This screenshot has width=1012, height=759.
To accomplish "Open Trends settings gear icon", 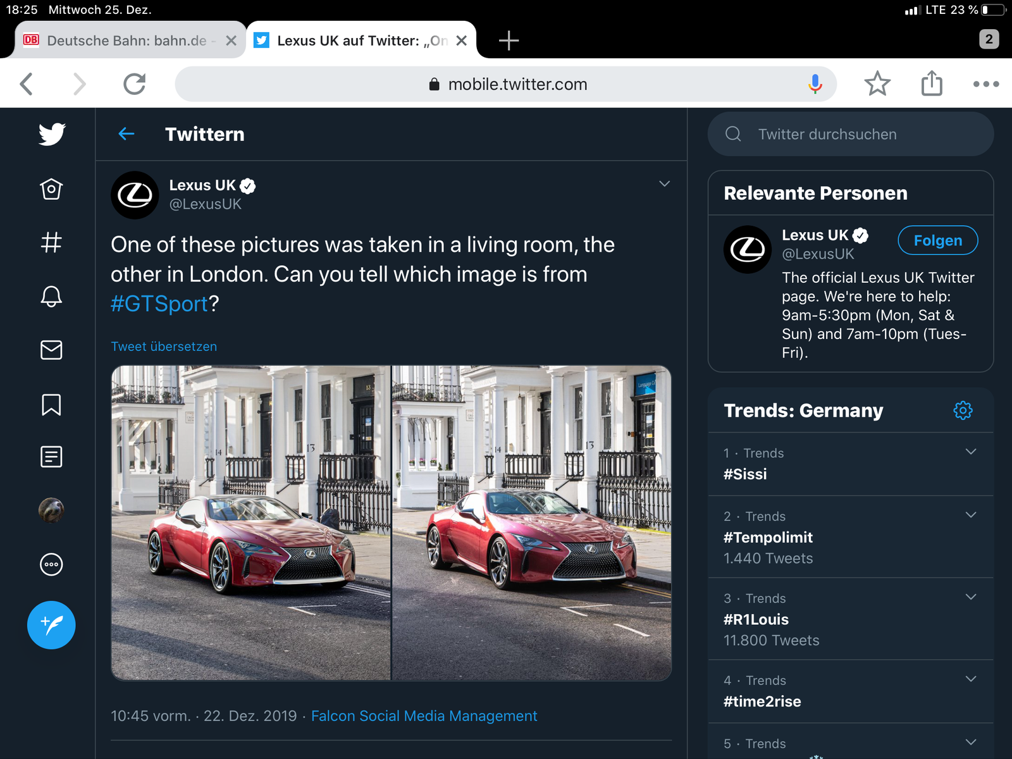I will tap(963, 410).
